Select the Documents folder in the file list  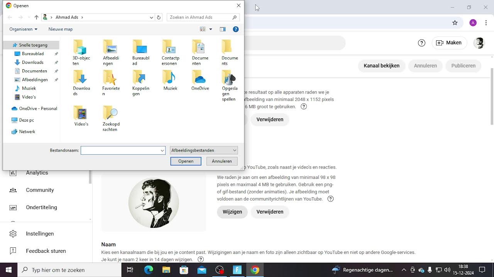click(230, 53)
